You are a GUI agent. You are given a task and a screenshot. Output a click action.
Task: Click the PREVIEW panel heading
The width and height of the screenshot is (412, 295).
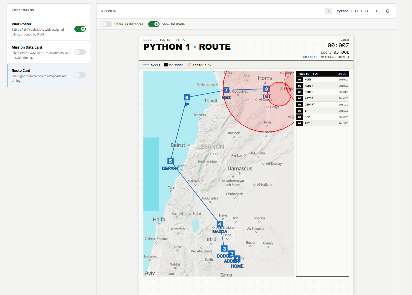[x=109, y=11]
